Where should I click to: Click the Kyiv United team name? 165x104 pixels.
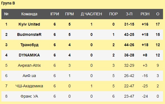(x=29, y=24)
